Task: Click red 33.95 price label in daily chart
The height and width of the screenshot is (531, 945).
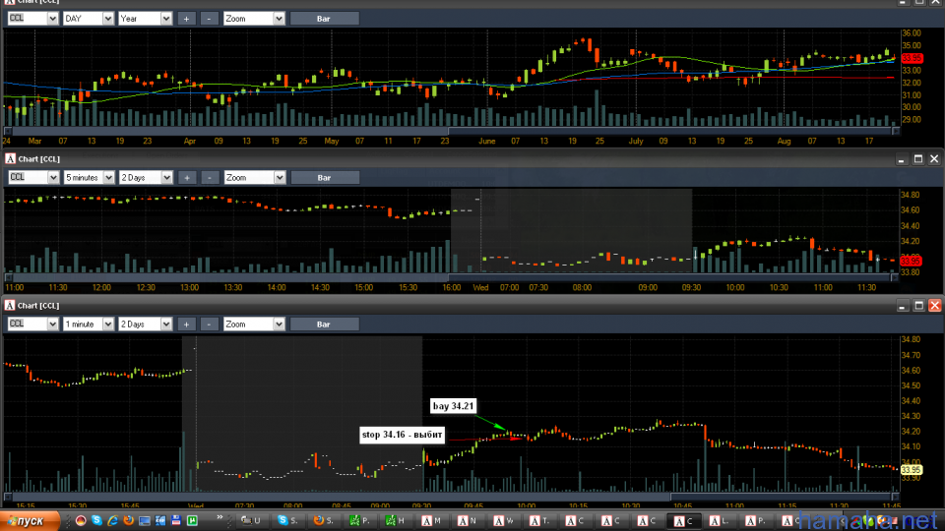Action: click(912, 58)
